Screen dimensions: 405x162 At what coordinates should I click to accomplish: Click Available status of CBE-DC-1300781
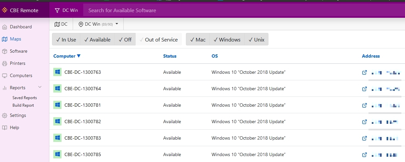point(172,105)
